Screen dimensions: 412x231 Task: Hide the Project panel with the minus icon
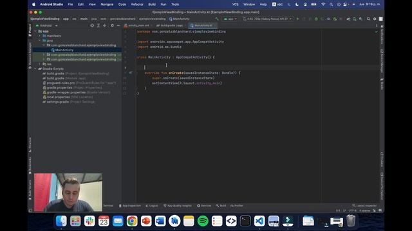tap(118, 26)
